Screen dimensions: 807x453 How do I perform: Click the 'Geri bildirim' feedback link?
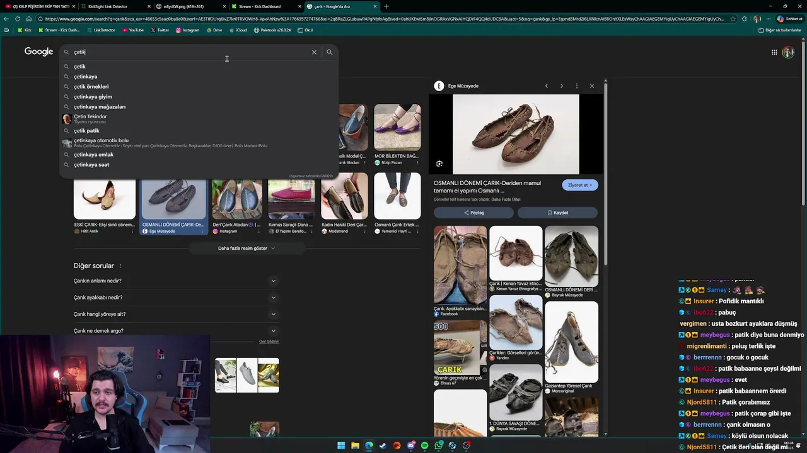269,342
